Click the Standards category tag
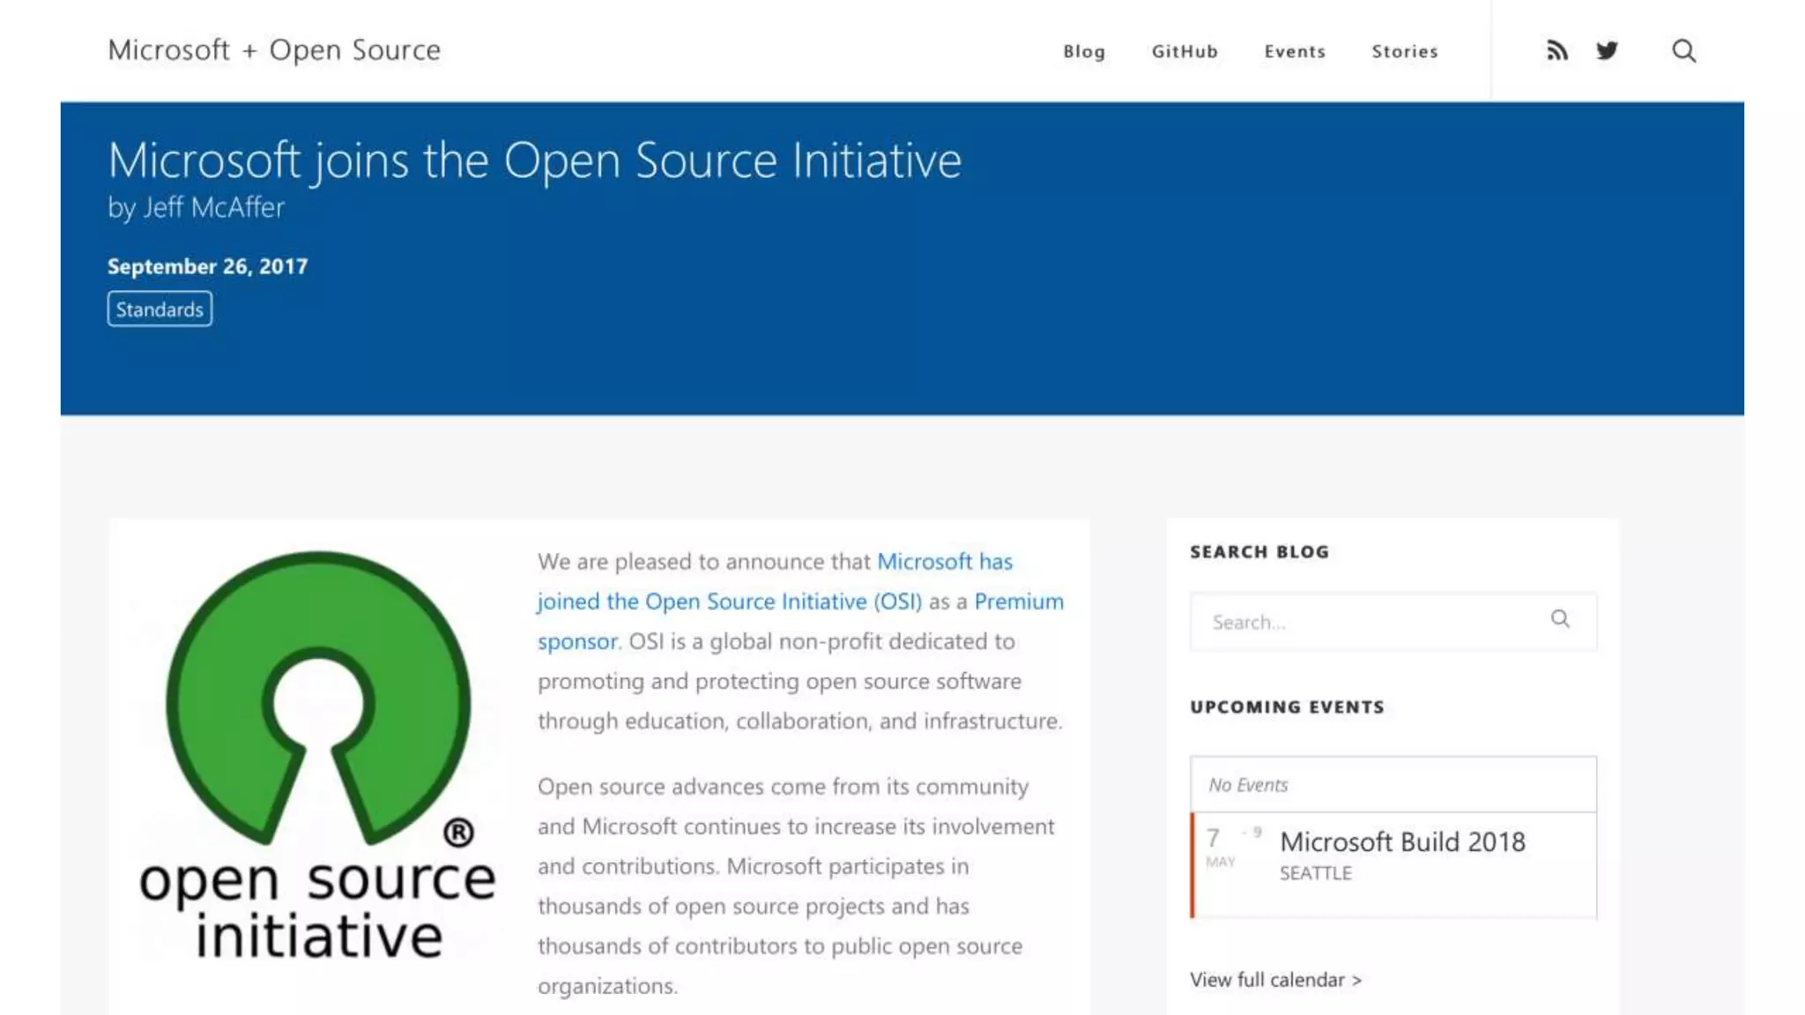This screenshot has height=1015, width=1805. pos(160,309)
